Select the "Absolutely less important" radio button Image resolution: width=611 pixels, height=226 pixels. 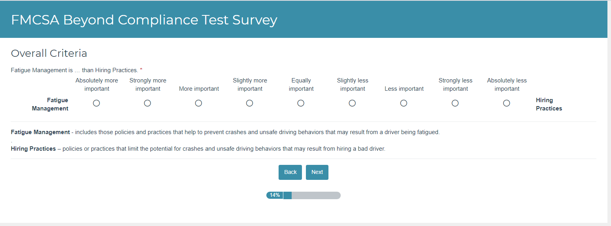tap(507, 103)
